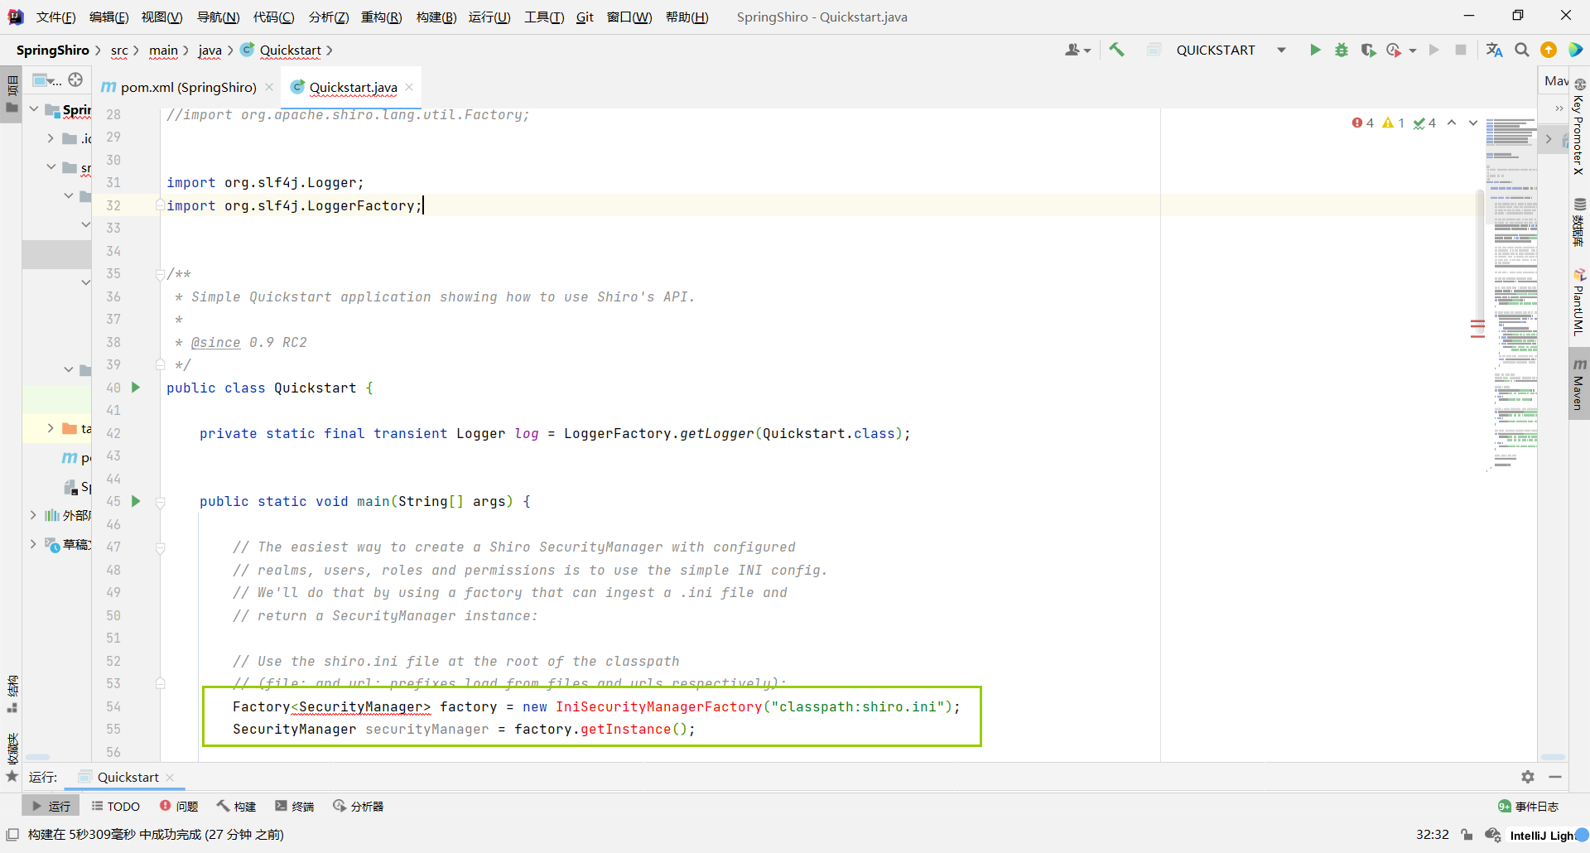The height and width of the screenshot is (853, 1590).
Task: Click the locate-in-project crosshair icon
Action: coord(75,80)
